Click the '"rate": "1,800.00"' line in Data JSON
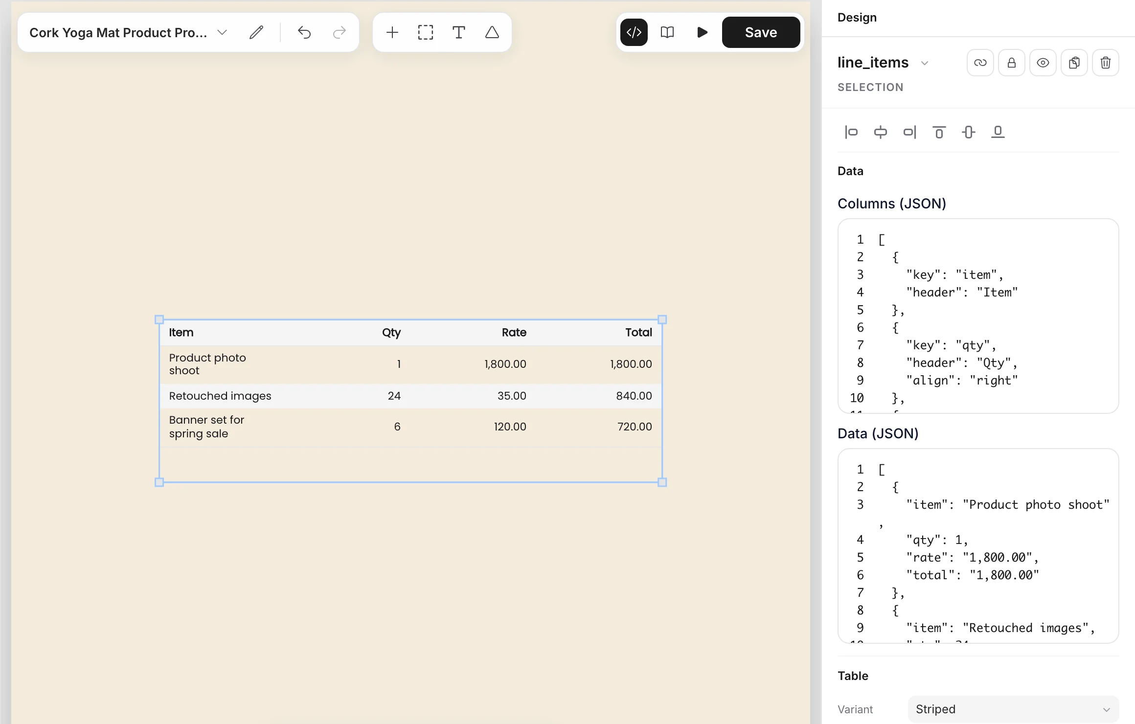Image resolution: width=1135 pixels, height=724 pixels. pyautogui.click(x=973, y=558)
